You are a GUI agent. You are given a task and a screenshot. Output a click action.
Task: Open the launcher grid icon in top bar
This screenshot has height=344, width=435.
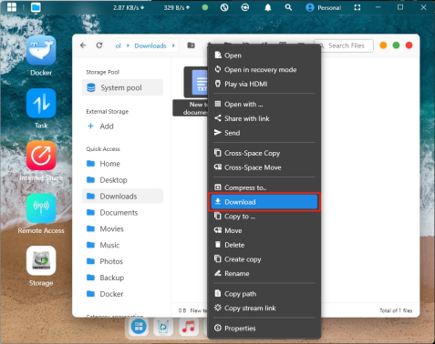point(12,7)
